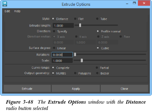This screenshot has height=112, width=152.
Task: Choose Cubic surface degree
Action: (98, 48)
